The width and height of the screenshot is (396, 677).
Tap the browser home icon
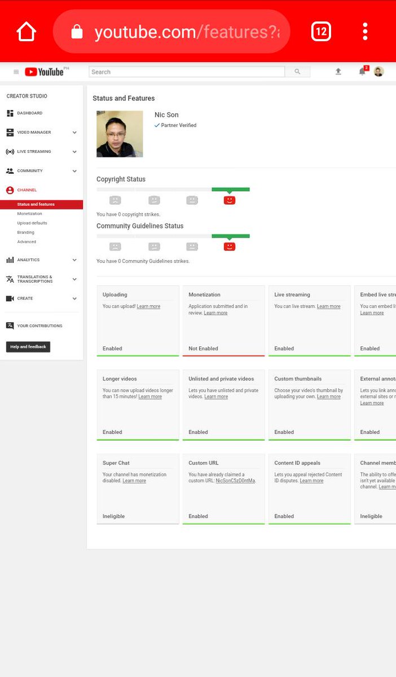pyautogui.click(x=27, y=32)
